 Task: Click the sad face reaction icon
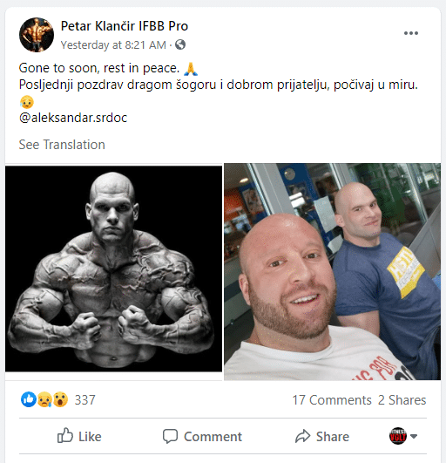[44, 399]
